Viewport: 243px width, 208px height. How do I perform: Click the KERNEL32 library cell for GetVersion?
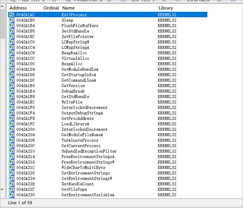point(166,86)
